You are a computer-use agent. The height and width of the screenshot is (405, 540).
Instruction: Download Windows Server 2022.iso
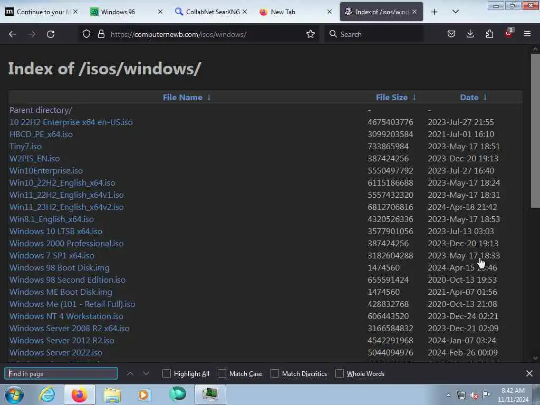[x=56, y=353]
